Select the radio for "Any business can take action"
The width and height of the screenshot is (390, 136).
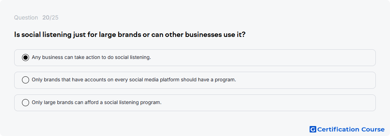26,58
